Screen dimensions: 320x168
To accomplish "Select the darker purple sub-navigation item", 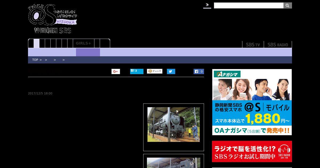I will 88,52.
